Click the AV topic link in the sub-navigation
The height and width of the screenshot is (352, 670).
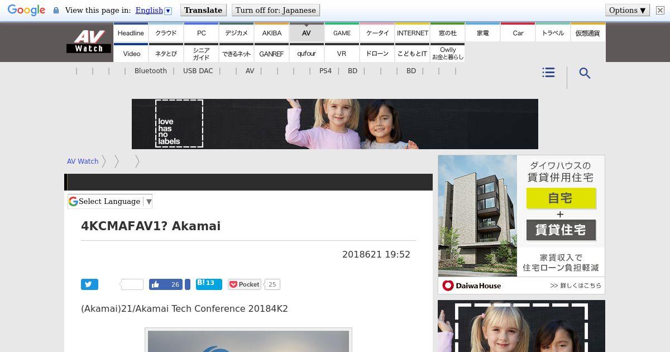pyautogui.click(x=250, y=71)
